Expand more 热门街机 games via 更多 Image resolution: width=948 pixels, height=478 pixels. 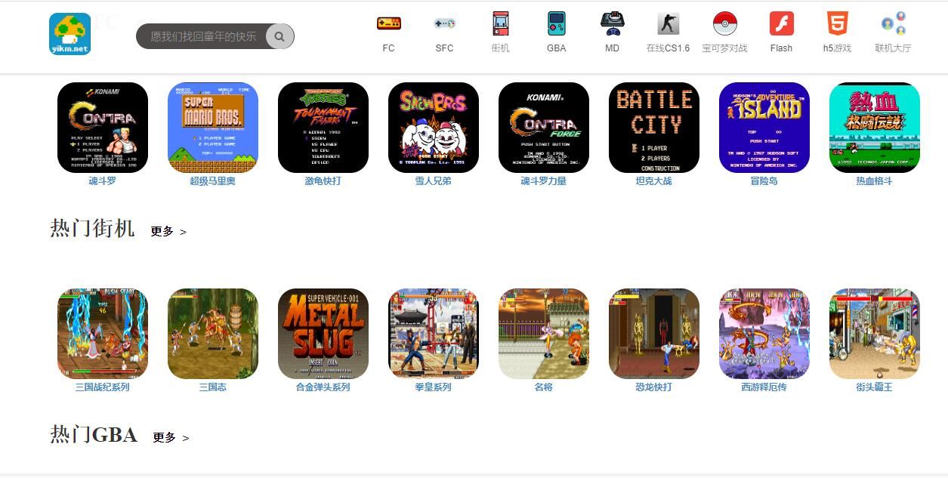(168, 232)
